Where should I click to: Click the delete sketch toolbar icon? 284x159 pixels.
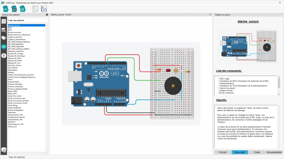14,9
